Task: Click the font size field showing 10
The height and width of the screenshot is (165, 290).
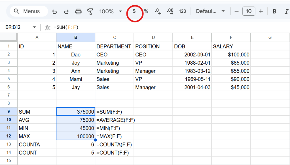Action: 249,11
